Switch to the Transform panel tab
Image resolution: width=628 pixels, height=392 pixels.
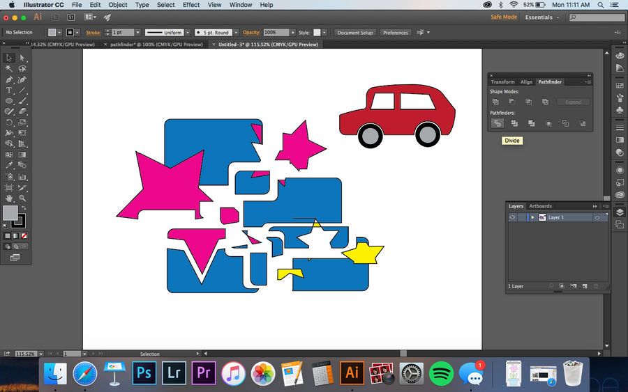(x=502, y=82)
